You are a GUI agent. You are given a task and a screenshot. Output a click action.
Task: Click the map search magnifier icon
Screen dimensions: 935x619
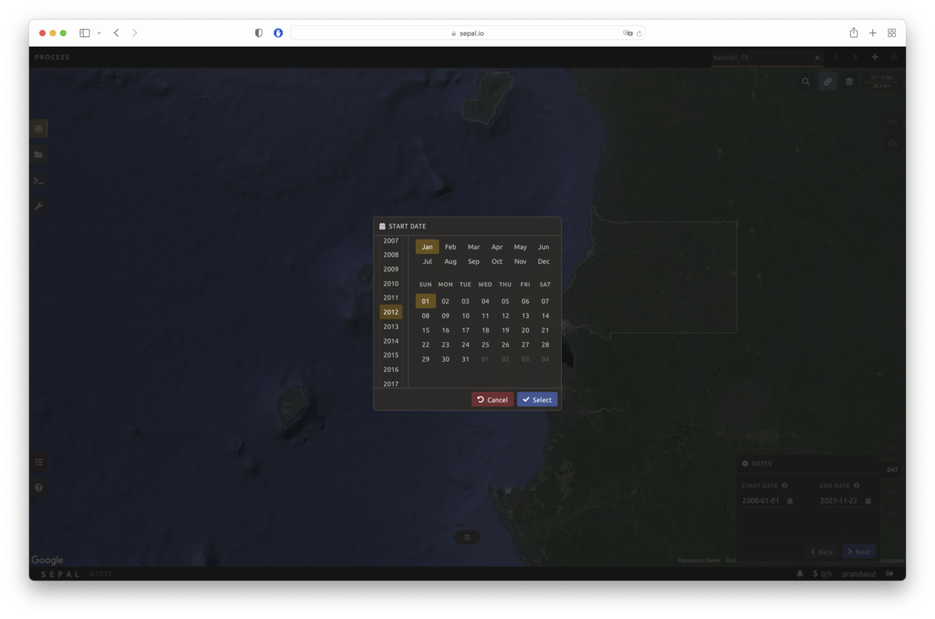pos(805,82)
